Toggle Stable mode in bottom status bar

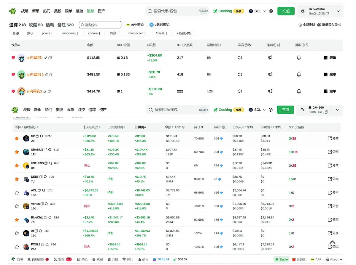(x=281, y=259)
